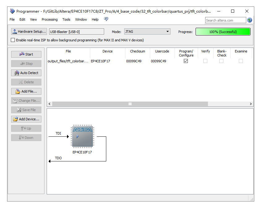The width and height of the screenshot is (262, 208).
Task: Move selected device Down
Action: click(26, 138)
